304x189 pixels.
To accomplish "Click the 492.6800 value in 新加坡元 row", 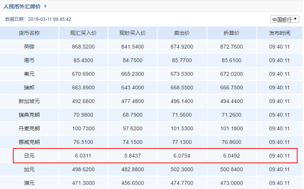I will coord(84,101).
